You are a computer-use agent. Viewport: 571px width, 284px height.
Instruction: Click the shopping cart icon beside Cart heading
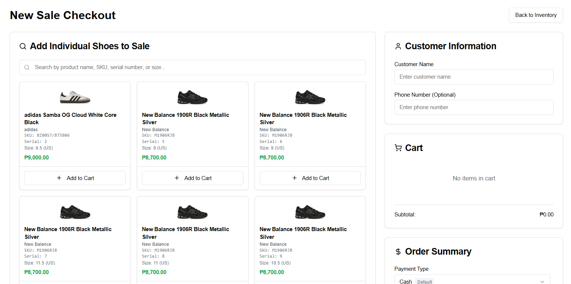tap(398, 148)
